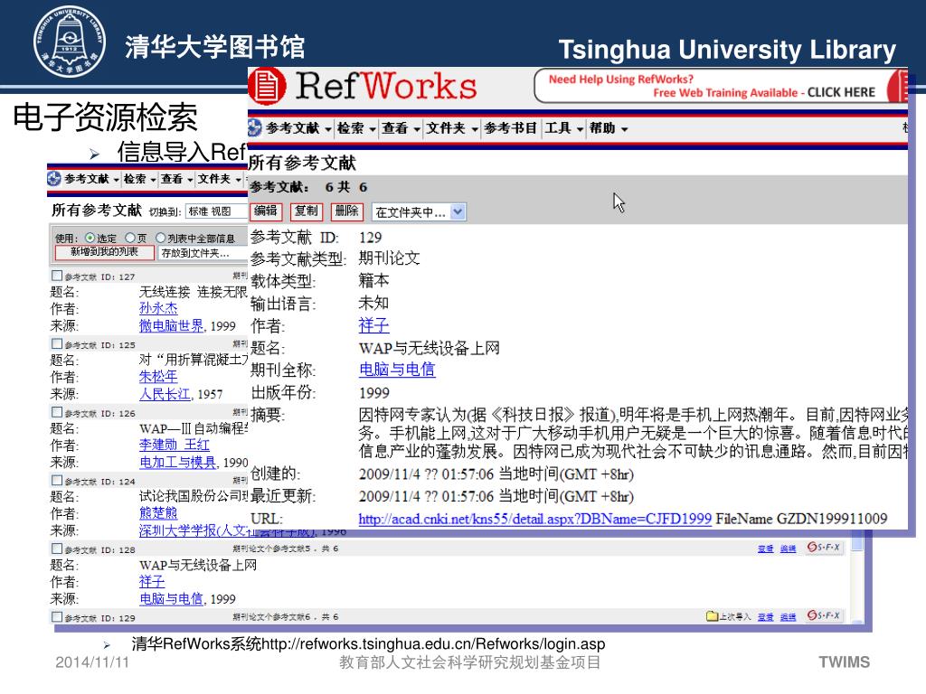Viewport: 926px width, 694px height.
Task: Select the 参考书目 menu item
Action: (x=511, y=128)
